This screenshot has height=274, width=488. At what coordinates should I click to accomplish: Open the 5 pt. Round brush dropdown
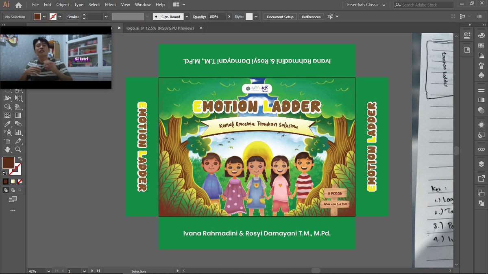click(x=187, y=17)
